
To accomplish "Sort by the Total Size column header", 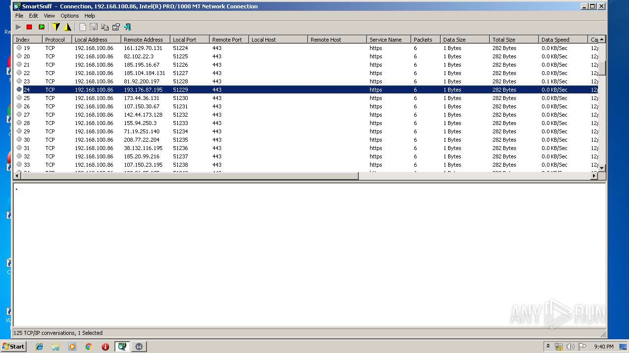I will click(x=515, y=40).
